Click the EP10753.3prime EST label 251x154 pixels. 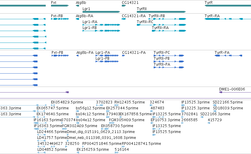coord(165,120)
